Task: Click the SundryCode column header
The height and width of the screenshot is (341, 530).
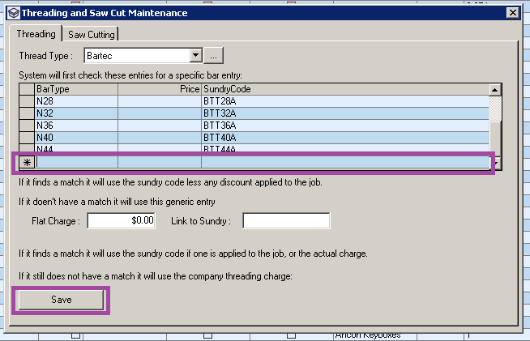Action: coord(344,89)
